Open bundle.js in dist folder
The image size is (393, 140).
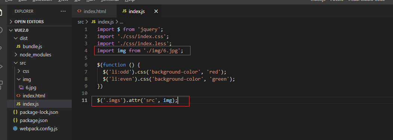coord(39,46)
